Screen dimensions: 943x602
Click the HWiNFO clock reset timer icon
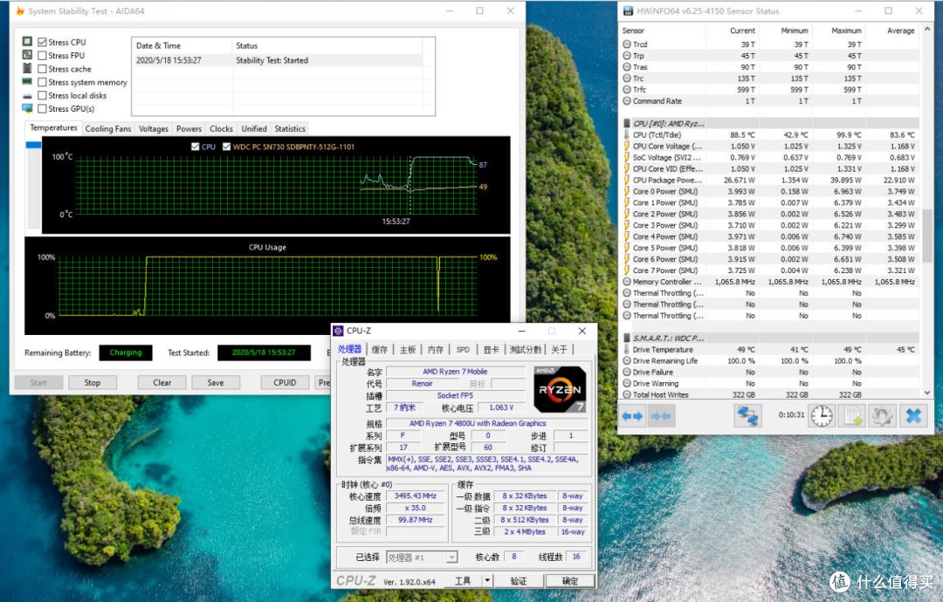point(821,416)
